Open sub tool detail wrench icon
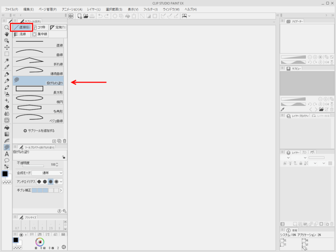 64,211
